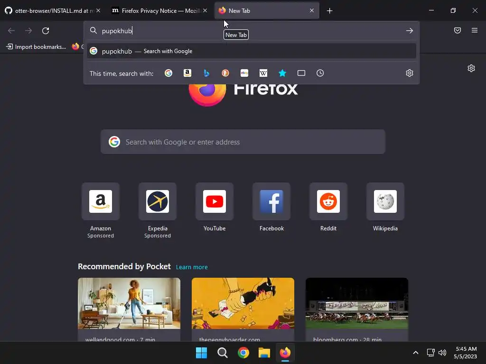
Task: Open Save to Pocket icon
Action: tap(457, 30)
